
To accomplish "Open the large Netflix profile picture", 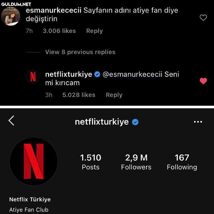I will (x=34, y=161).
